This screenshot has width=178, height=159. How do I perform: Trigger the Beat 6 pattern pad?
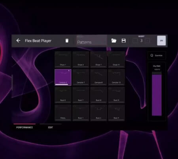pyautogui.click(x=63, y=95)
